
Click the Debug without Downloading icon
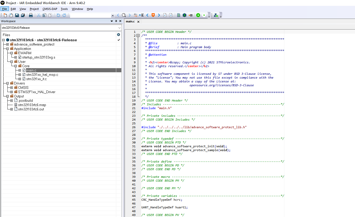(x=204, y=15)
